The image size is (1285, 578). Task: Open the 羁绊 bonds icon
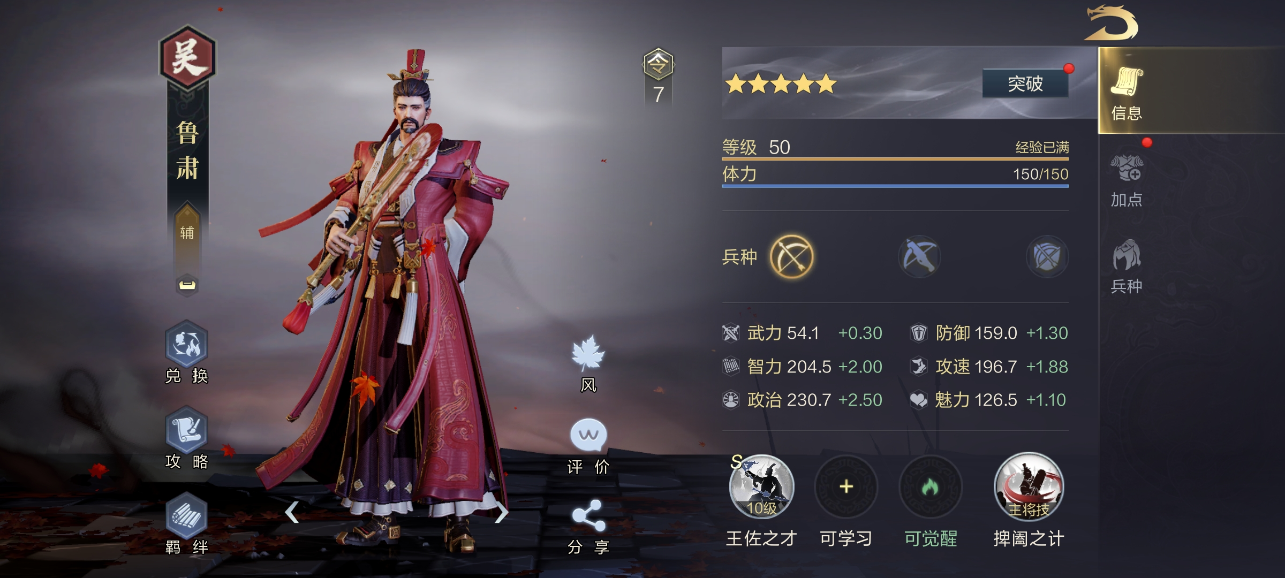click(x=186, y=516)
